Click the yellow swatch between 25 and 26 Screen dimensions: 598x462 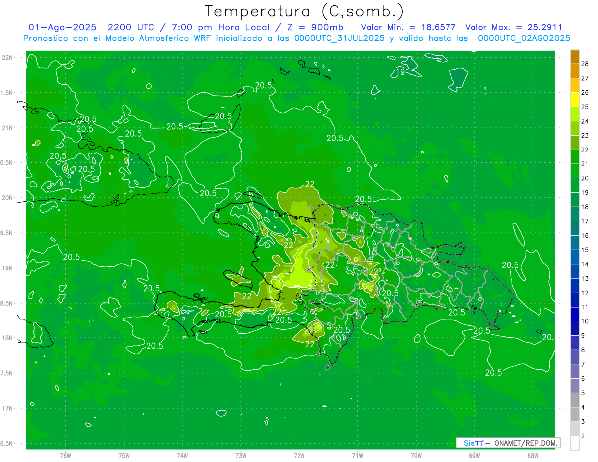click(x=575, y=99)
